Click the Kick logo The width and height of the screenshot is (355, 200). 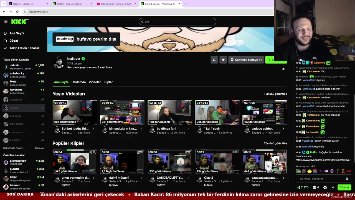[x=20, y=22]
